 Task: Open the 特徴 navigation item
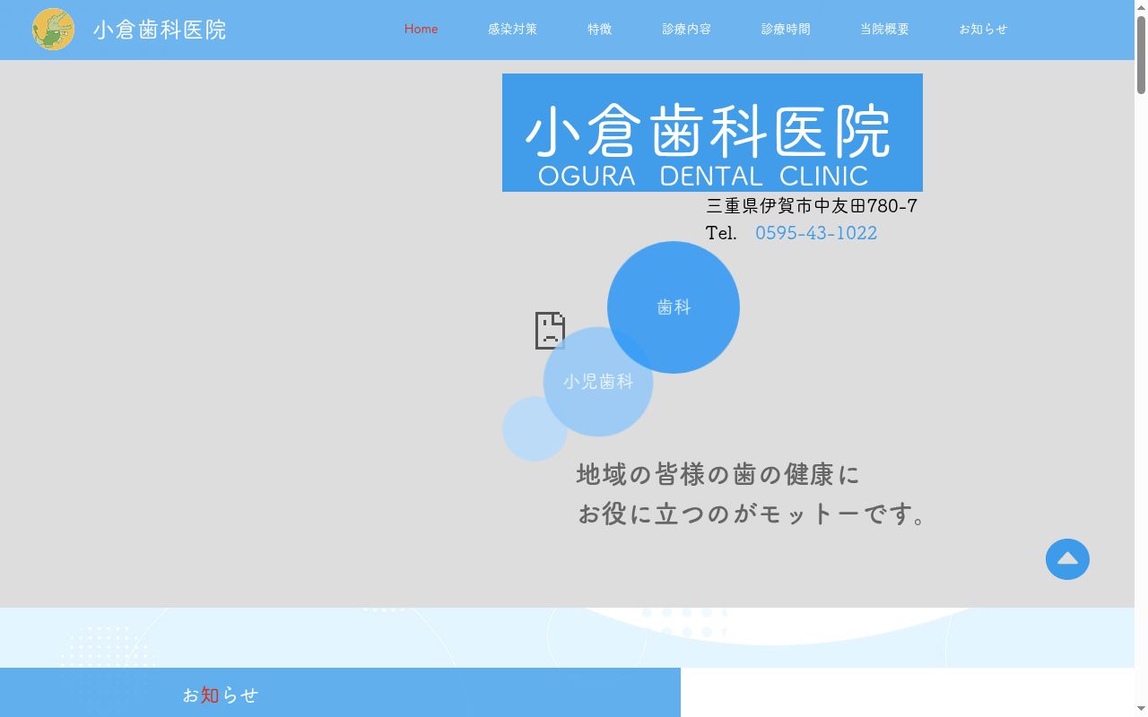(x=600, y=29)
